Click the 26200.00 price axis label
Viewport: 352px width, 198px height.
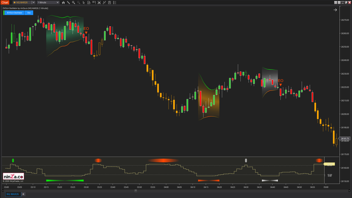[345, 114]
